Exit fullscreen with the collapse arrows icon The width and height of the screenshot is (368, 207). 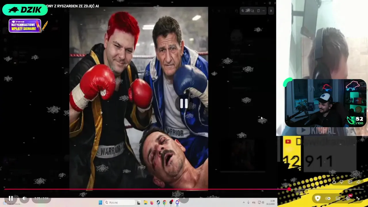click(358, 198)
